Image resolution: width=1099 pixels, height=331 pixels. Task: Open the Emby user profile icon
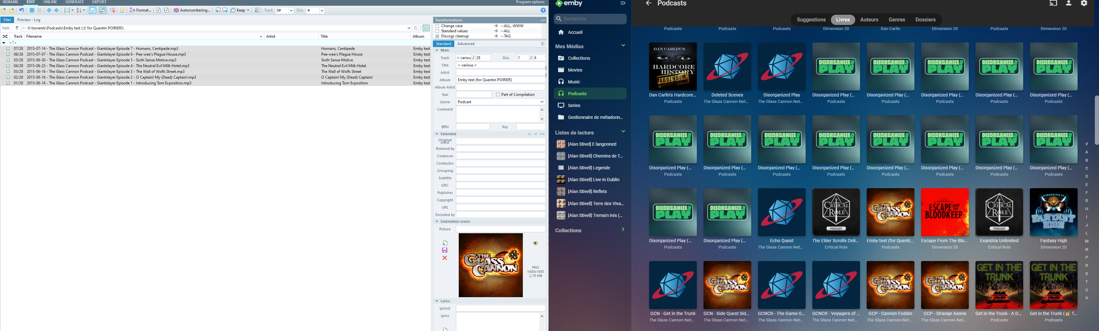coord(1069,4)
